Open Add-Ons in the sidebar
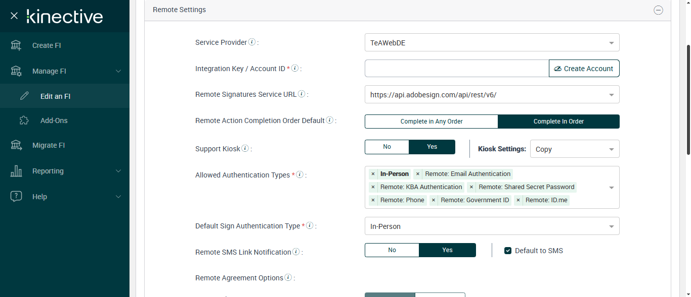The image size is (691, 297). [54, 121]
